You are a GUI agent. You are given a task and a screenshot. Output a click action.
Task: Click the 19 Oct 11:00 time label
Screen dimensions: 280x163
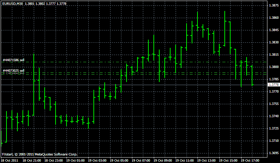[x=185, y=161]
